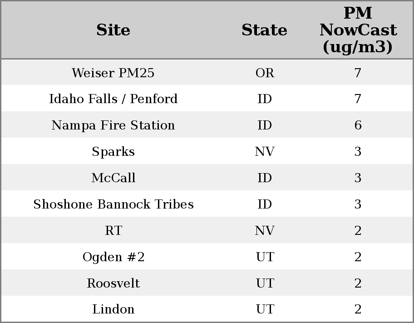Click the Nampa Fire Station site name
414x323 pixels.
pos(113,125)
